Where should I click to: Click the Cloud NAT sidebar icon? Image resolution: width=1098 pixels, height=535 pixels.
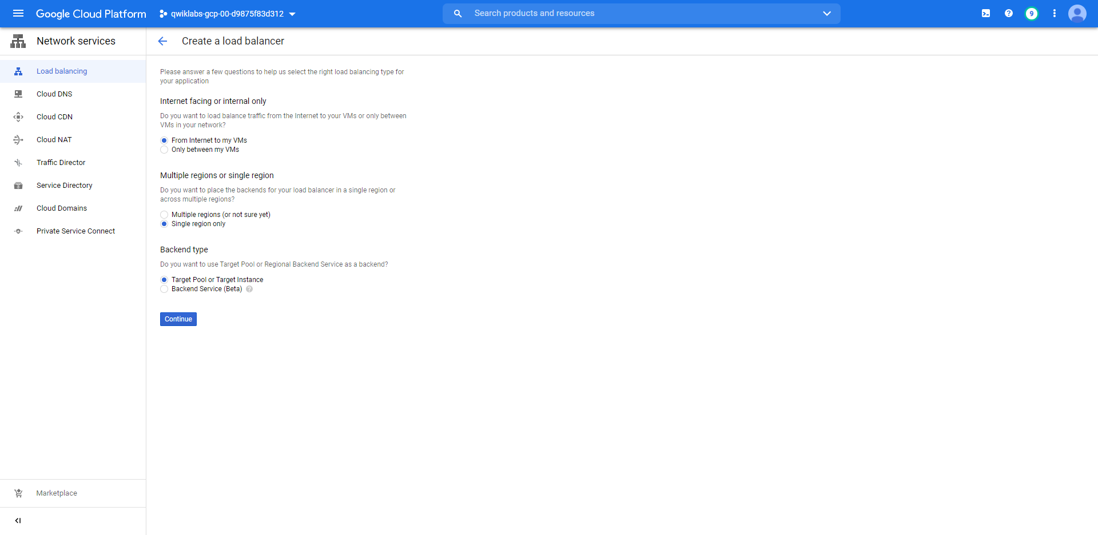(x=18, y=140)
